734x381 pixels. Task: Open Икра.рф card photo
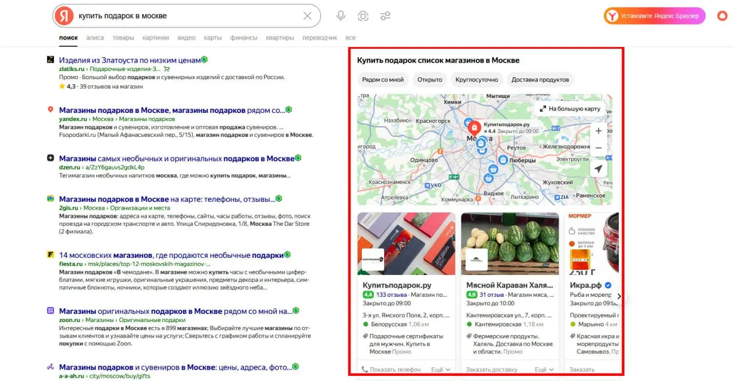[592, 243]
